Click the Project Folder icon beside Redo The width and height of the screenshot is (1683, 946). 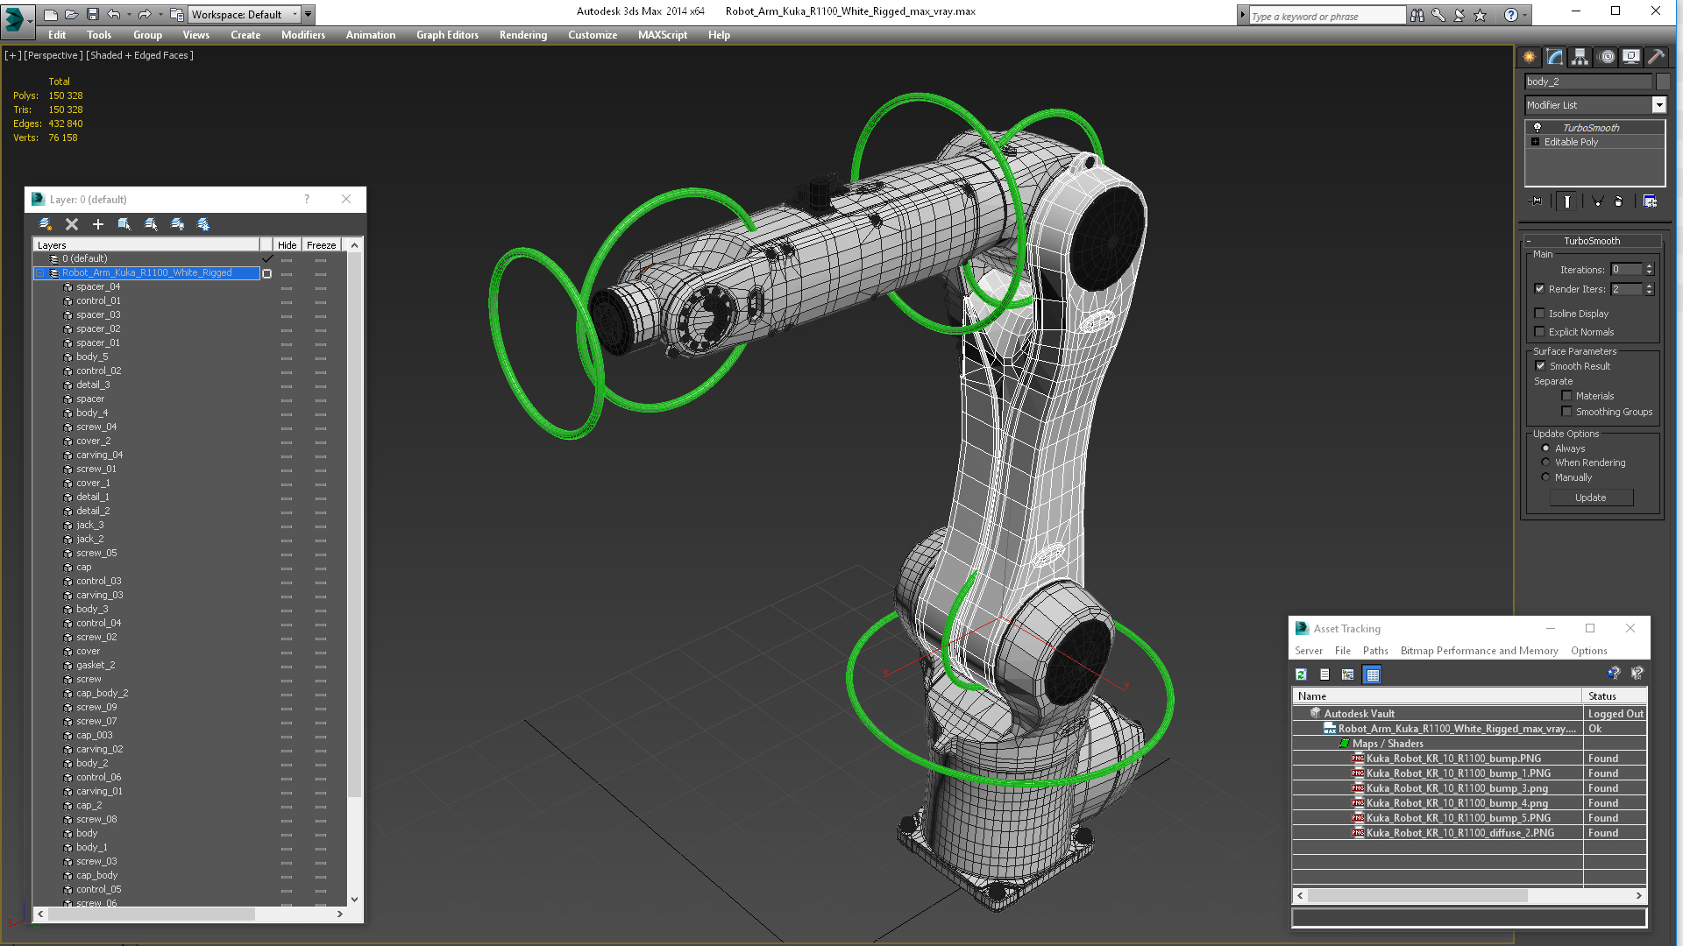pyautogui.click(x=176, y=15)
